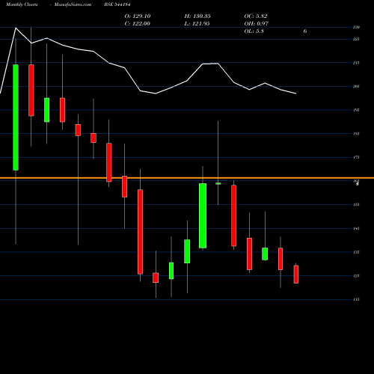374x374 pixels.
Task: Click the price axis label 195
Action: (x=356, y=110)
